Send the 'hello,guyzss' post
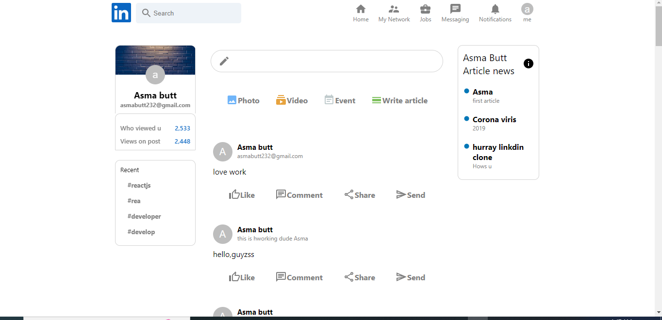Image resolution: width=662 pixels, height=320 pixels. [411, 277]
